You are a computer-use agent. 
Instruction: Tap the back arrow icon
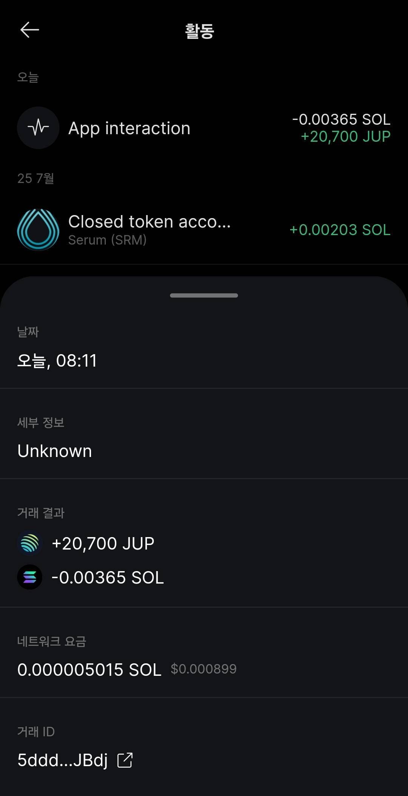pos(29,30)
